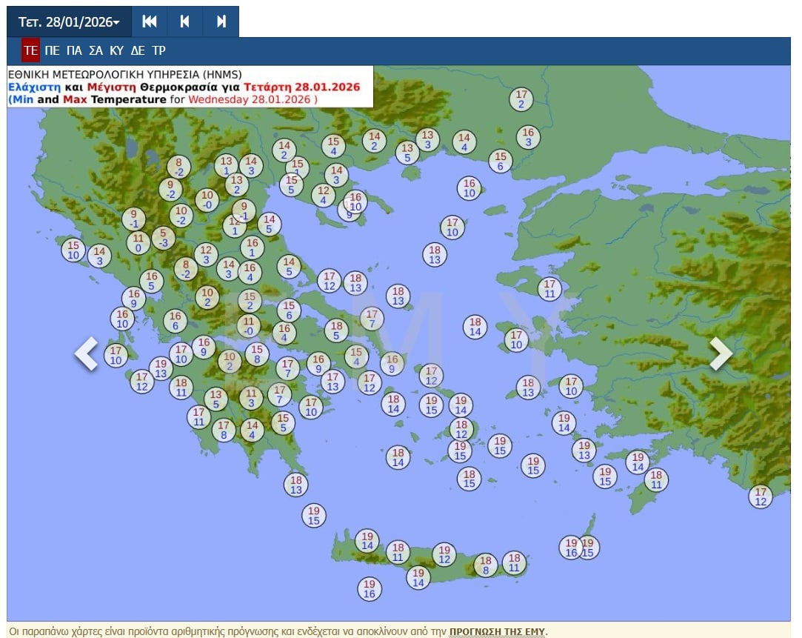Choose the ΣΑ day tab
The width and height of the screenshot is (802, 638).
pyautogui.click(x=96, y=50)
